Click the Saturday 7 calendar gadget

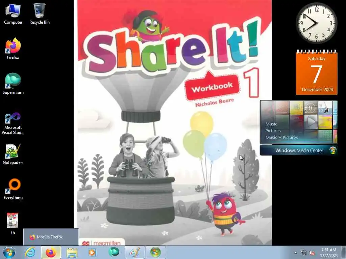pyautogui.click(x=316, y=73)
